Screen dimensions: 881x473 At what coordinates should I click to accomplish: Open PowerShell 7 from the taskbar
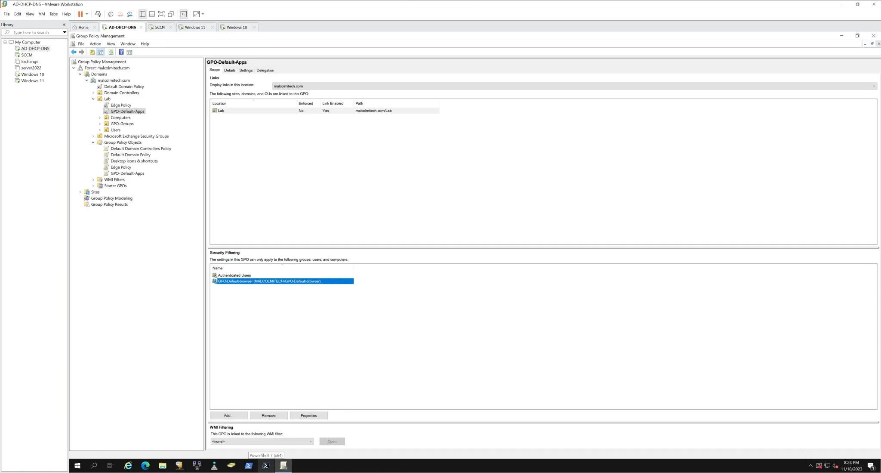coord(265,465)
